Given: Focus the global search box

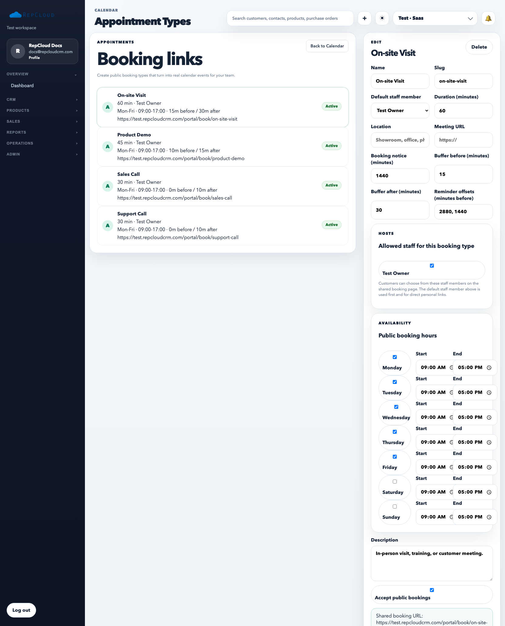Looking at the screenshot, I should click(290, 18).
